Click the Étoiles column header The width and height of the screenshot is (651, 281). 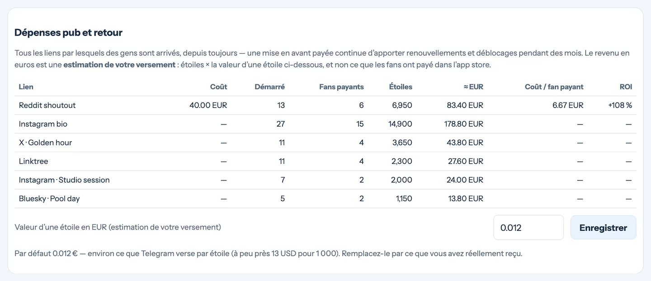401,87
